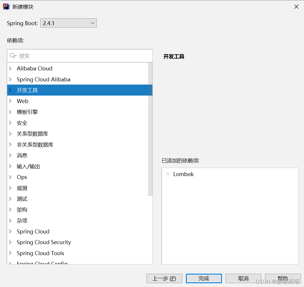The height and width of the screenshot is (287, 304).
Task: Expand the Spring Cloud Alibaba chevron
Action: click(10, 79)
